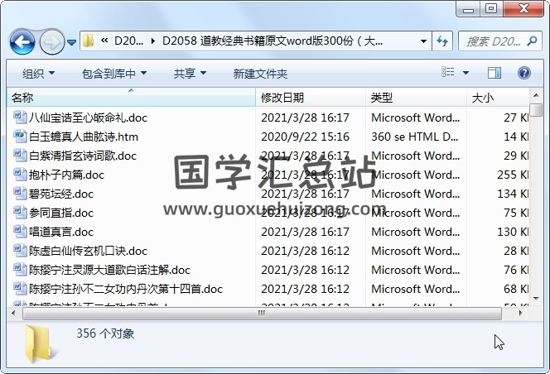Viewport: 550px width, 374px height.
Task: Select the Word icon of 抱朴子内篇.doc
Action: click(21, 175)
